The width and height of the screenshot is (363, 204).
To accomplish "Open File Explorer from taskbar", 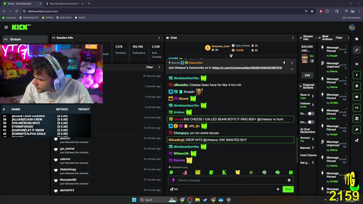I will click(x=197, y=200).
